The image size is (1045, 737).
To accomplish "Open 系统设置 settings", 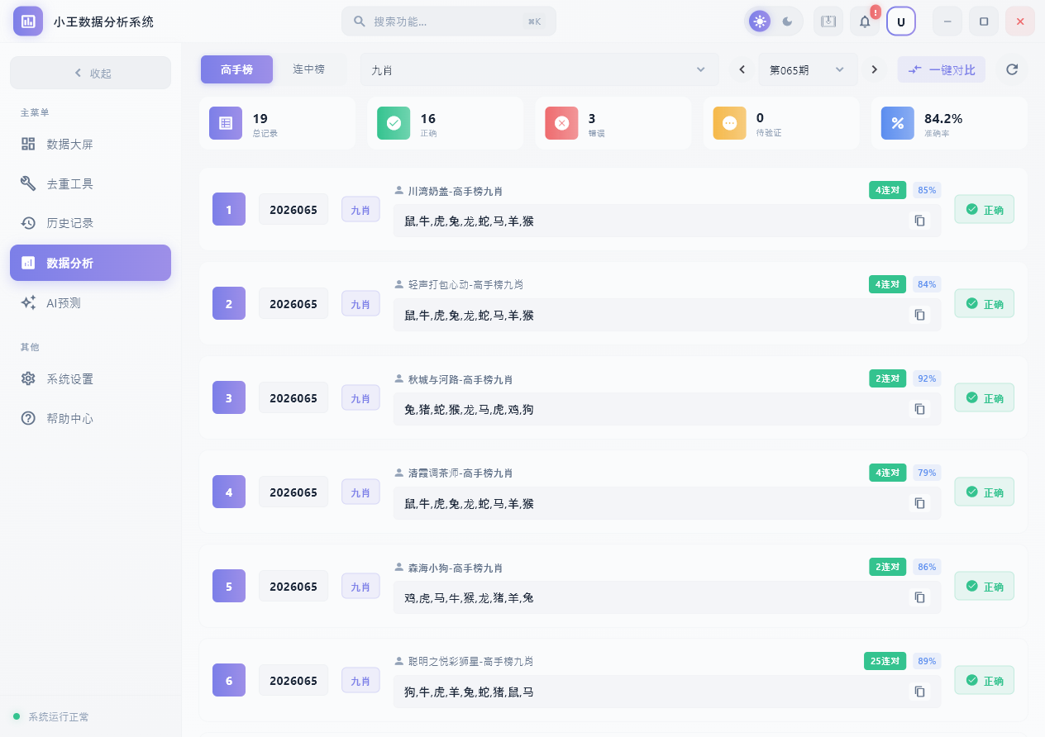I will (x=71, y=378).
